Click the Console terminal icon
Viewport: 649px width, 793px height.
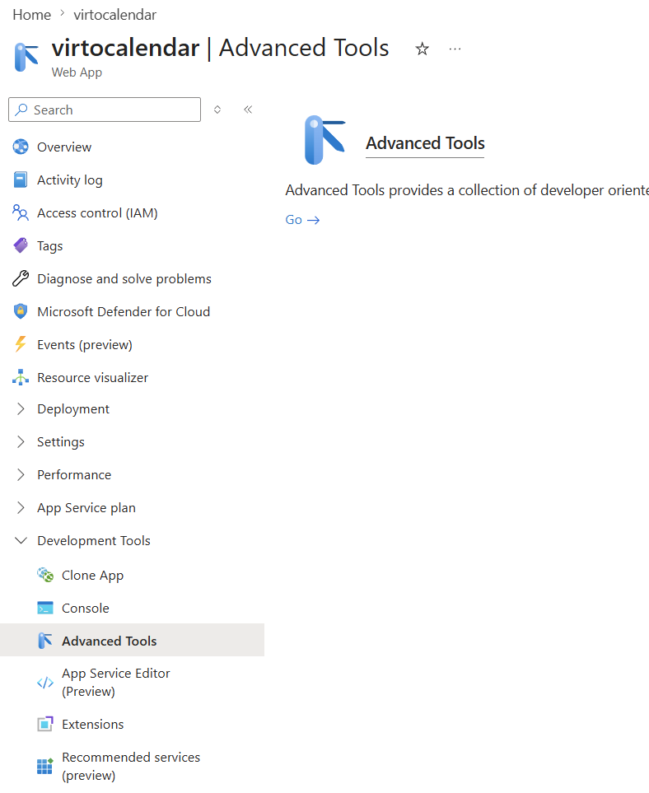click(x=45, y=608)
